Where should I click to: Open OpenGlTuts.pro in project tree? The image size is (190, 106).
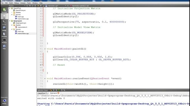coord(20,11)
